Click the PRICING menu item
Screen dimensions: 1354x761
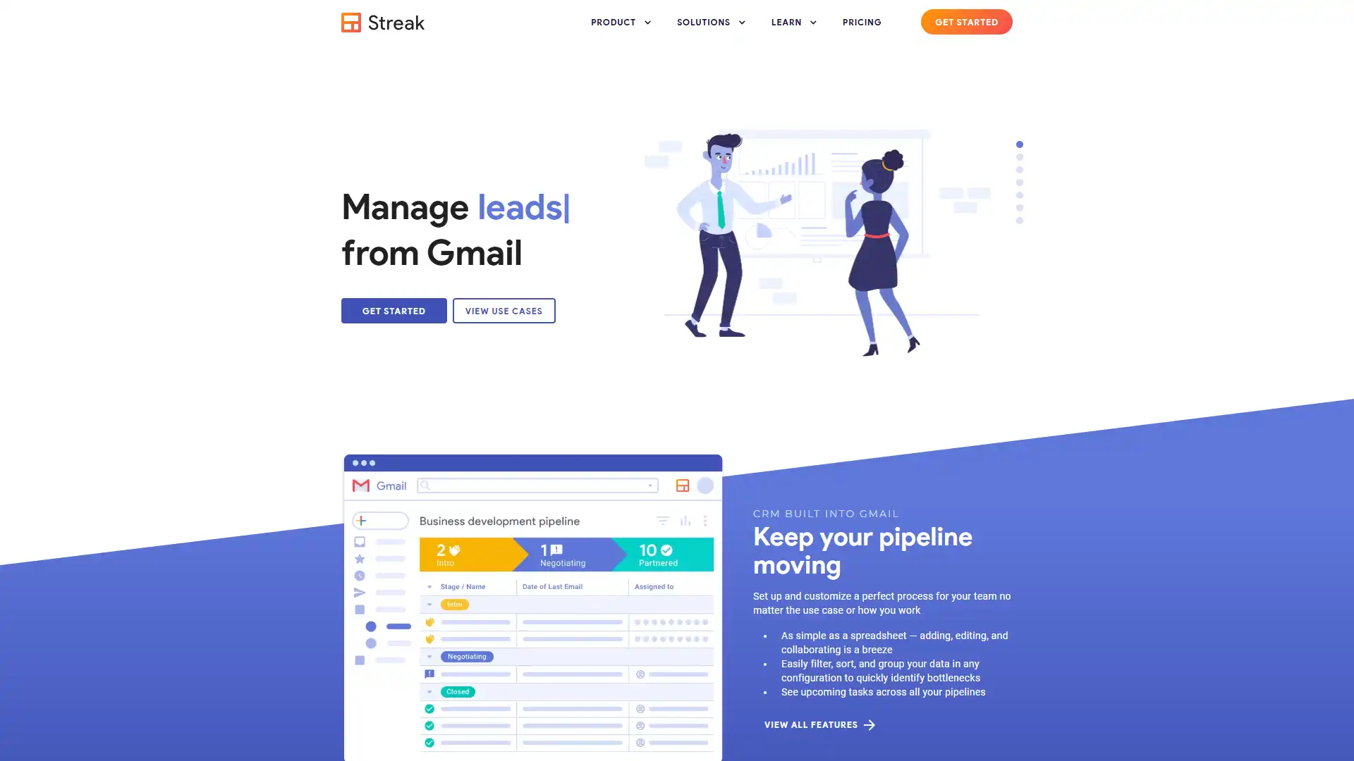pos(861,21)
